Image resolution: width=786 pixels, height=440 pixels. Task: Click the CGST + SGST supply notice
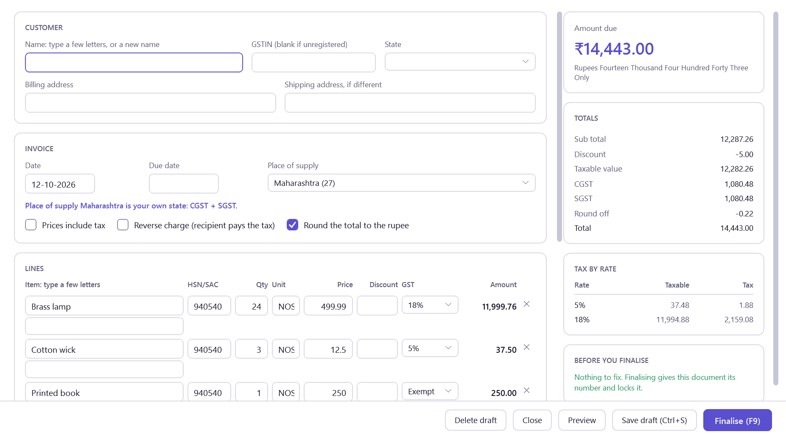pos(131,205)
